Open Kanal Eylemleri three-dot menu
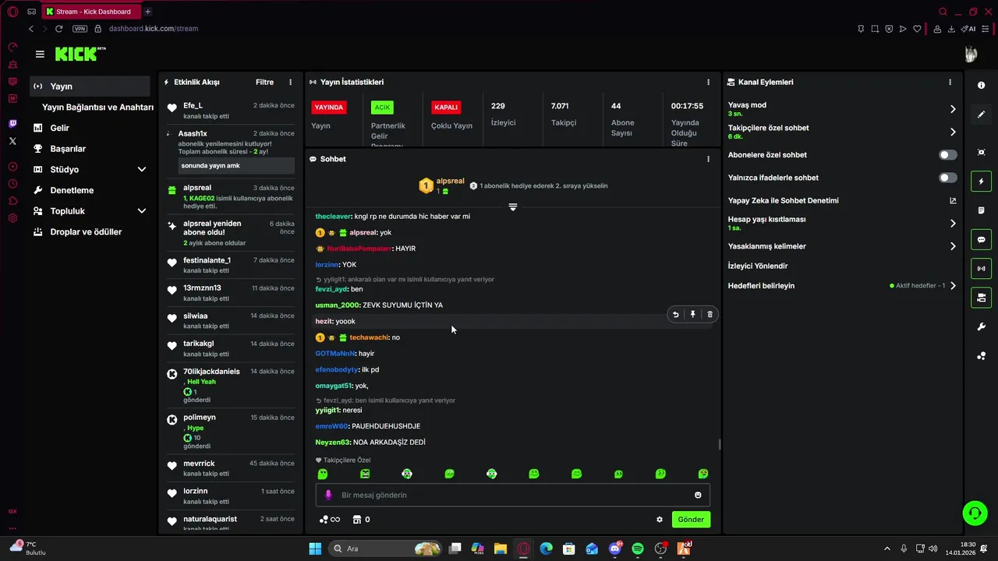The width and height of the screenshot is (998, 561). pos(950,82)
